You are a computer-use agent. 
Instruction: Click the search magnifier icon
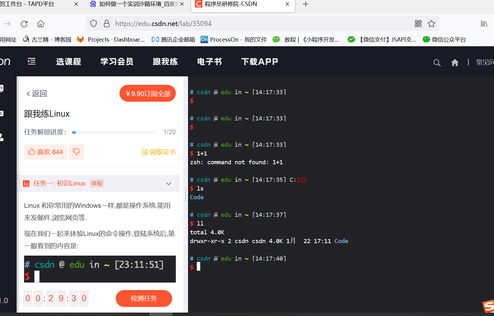coord(437,63)
